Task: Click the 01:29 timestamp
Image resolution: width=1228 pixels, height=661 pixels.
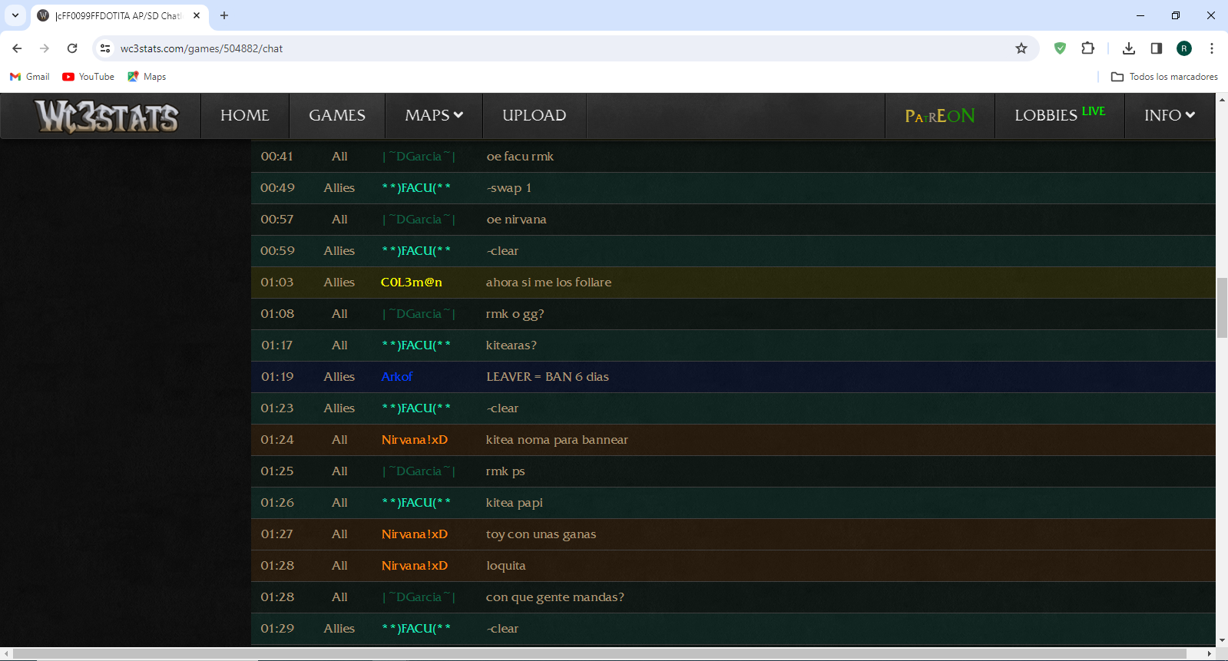Action: click(x=277, y=629)
